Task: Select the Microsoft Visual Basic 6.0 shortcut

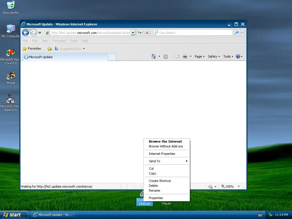Action: pyautogui.click(x=10, y=103)
